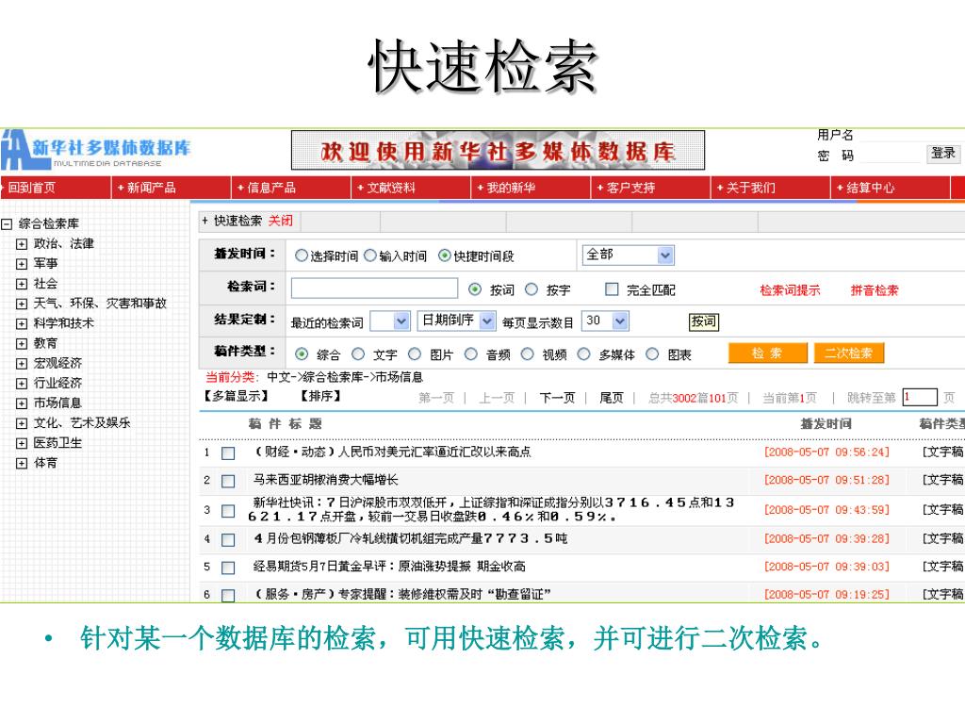Open the per-page count dropdown showing 30
The image size is (965, 724).
click(x=605, y=321)
